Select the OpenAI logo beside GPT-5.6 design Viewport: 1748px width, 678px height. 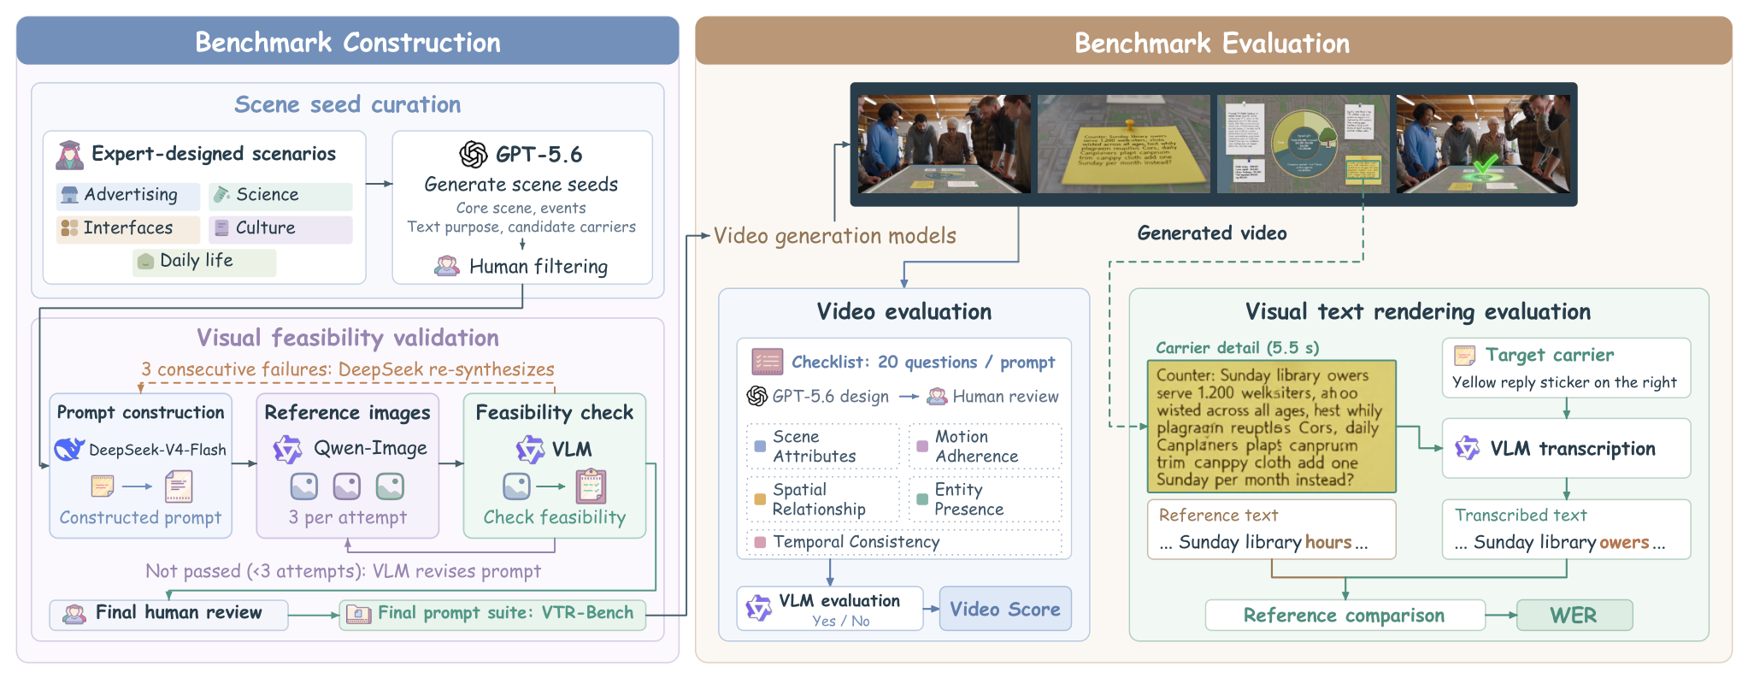click(756, 396)
